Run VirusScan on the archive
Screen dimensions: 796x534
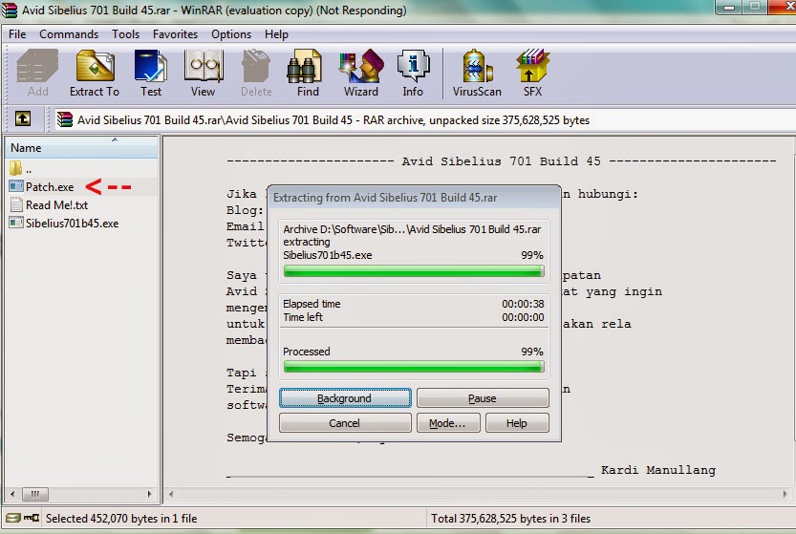477,74
